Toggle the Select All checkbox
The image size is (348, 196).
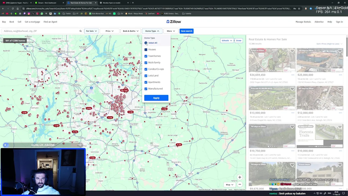(x=146, y=43)
